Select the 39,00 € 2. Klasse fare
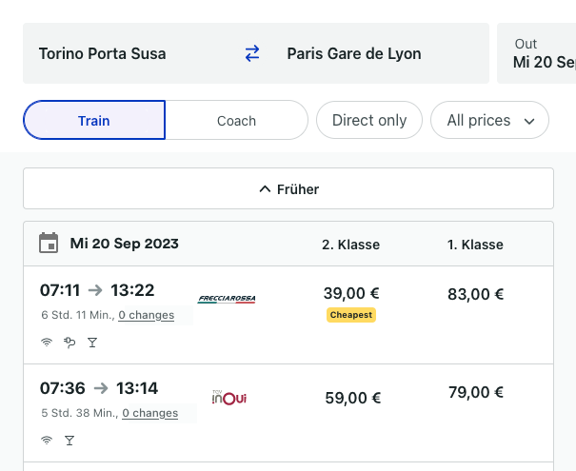Image resolution: width=576 pixels, height=471 pixels. pos(351,294)
